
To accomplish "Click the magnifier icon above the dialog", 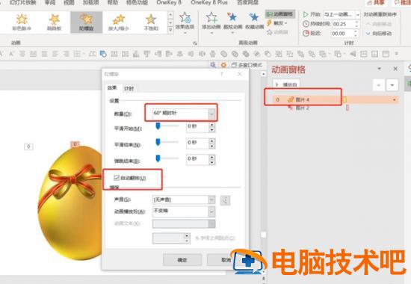I will tap(213, 65).
